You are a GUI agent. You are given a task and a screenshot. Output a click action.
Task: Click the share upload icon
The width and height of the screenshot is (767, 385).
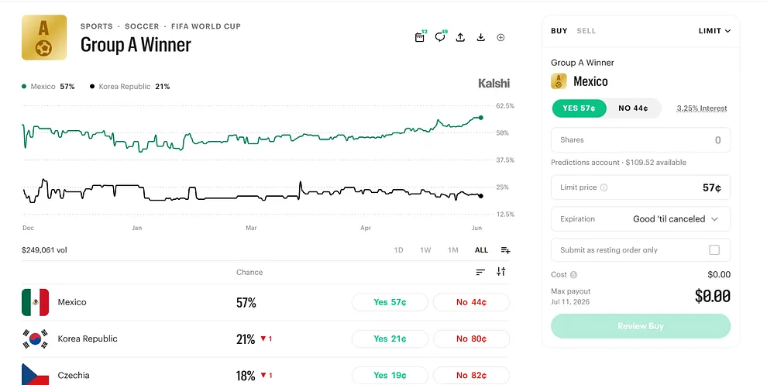coord(460,37)
